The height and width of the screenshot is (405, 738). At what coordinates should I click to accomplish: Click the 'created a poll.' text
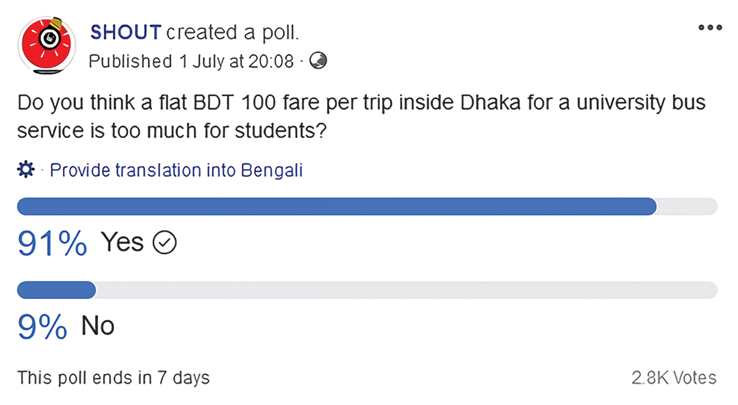coord(232,32)
